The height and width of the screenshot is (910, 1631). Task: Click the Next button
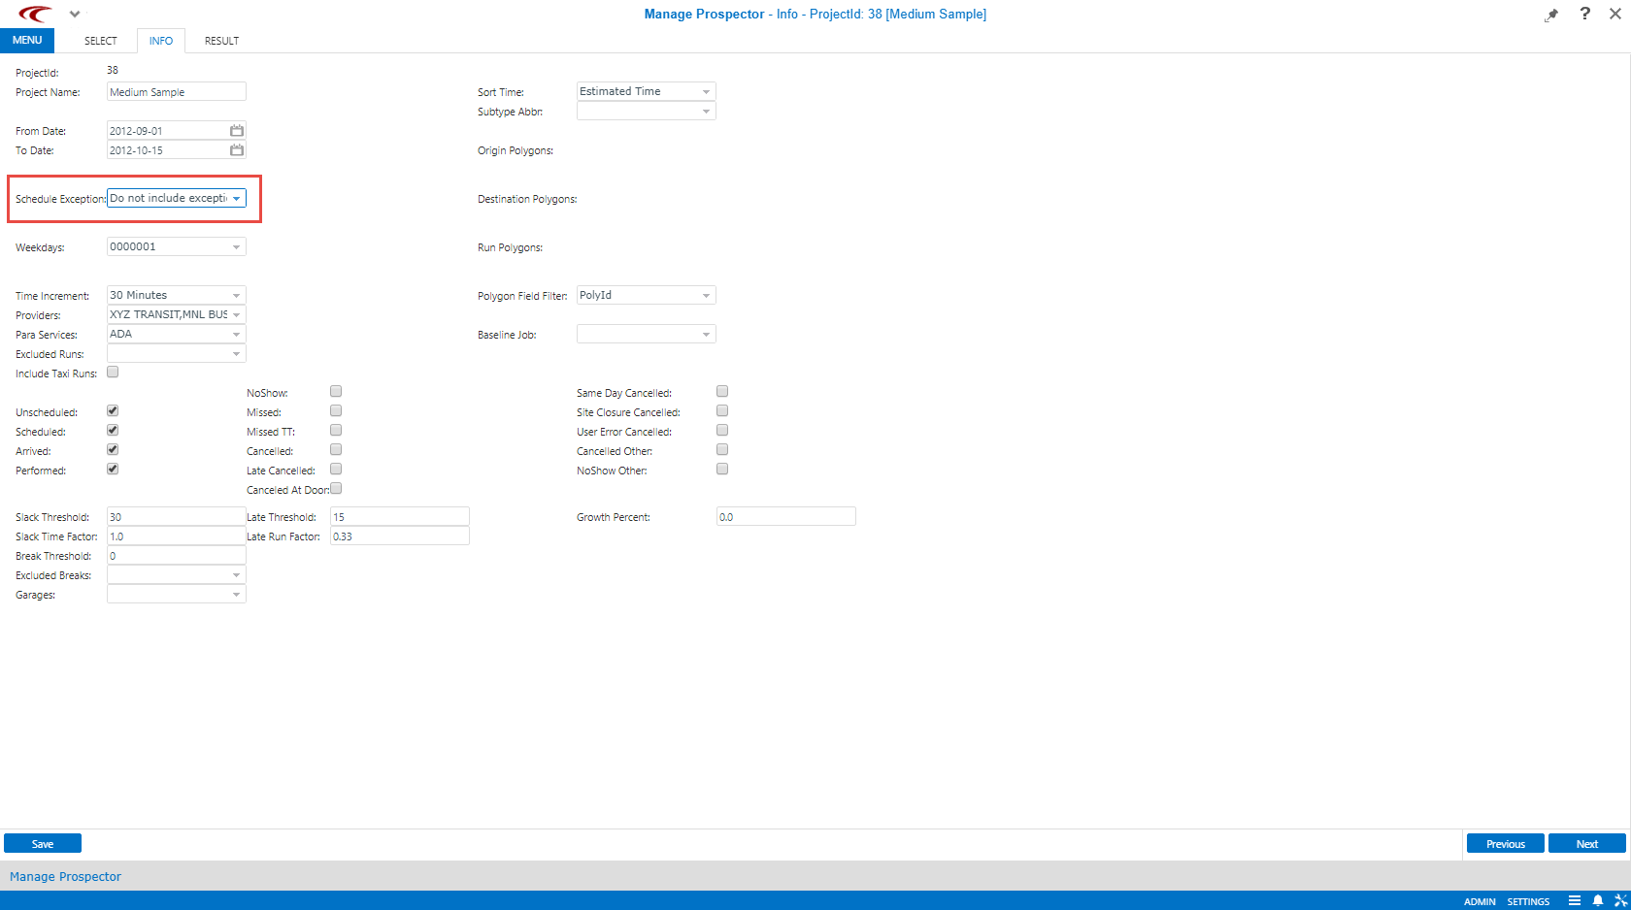pyautogui.click(x=1586, y=844)
